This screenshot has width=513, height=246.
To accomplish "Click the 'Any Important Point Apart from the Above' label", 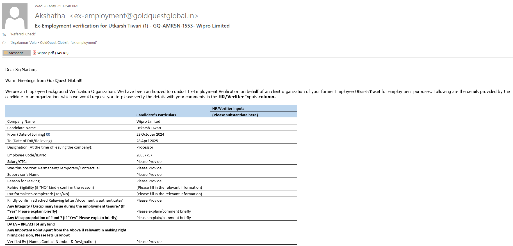I will coord(67,233).
